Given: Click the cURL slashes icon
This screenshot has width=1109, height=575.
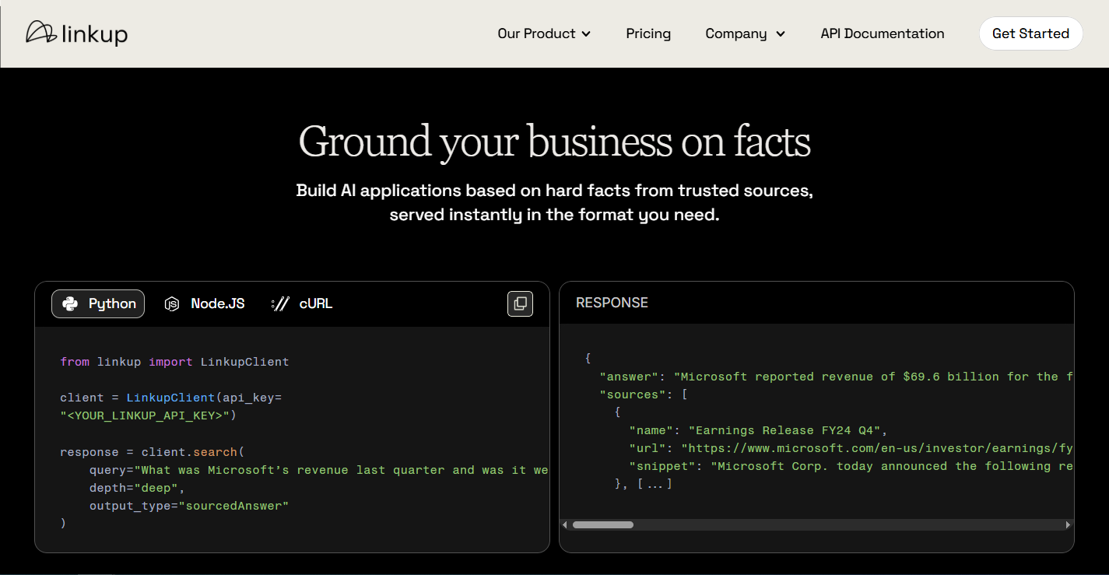Looking at the screenshot, I should (280, 304).
